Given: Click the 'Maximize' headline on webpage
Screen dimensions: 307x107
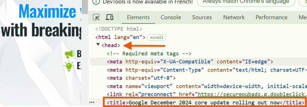Looking at the screenshot, I should (x=47, y=11).
